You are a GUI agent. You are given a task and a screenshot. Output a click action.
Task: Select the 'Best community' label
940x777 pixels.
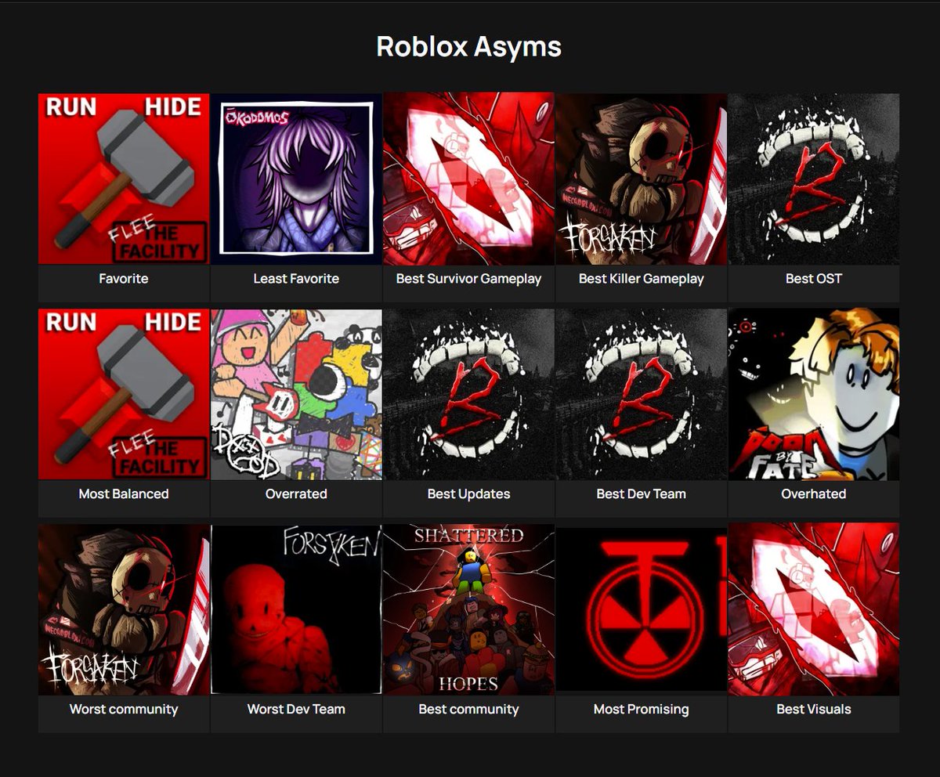(468, 710)
